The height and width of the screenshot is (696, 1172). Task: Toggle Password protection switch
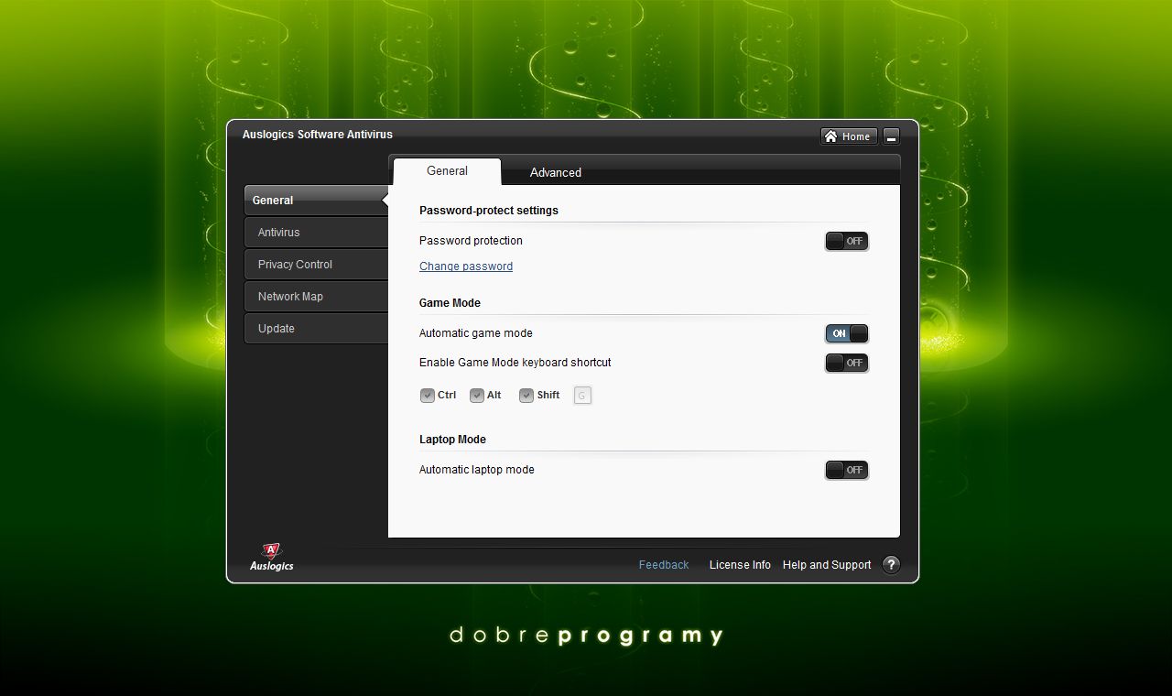coord(847,241)
